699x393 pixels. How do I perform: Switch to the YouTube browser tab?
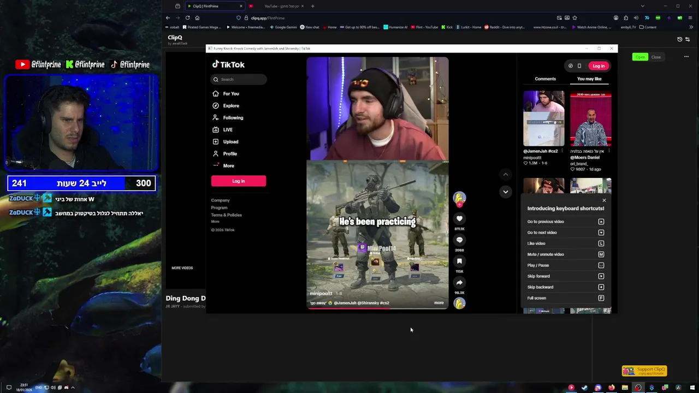click(x=277, y=6)
